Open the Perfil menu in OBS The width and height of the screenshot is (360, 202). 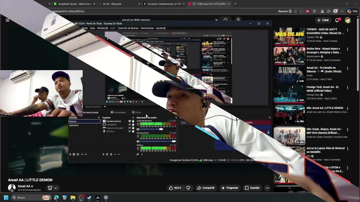113,28
